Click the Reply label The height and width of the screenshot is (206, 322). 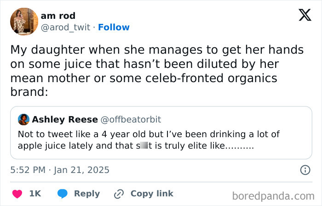pyautogui.click(x=87, y=194)
